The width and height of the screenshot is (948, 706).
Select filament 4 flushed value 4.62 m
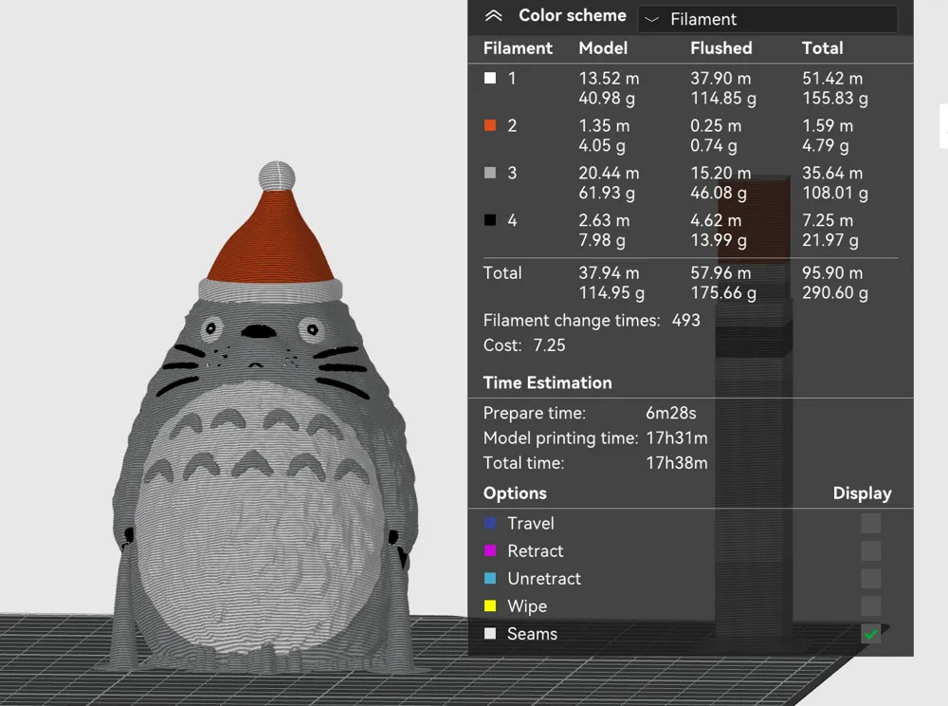click(x=716, y=220)
